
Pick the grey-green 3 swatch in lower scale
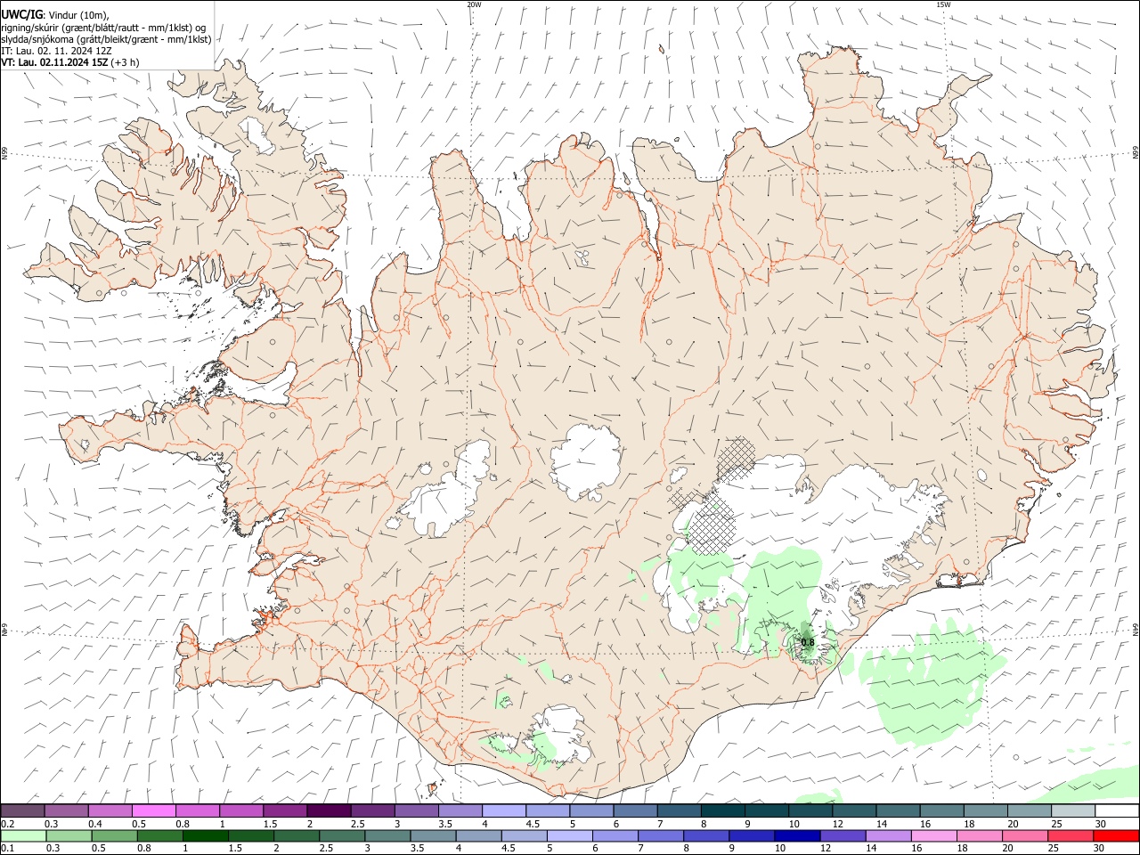(x=387, y=835)
